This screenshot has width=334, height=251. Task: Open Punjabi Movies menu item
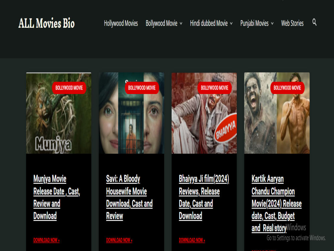coord(254,23)
